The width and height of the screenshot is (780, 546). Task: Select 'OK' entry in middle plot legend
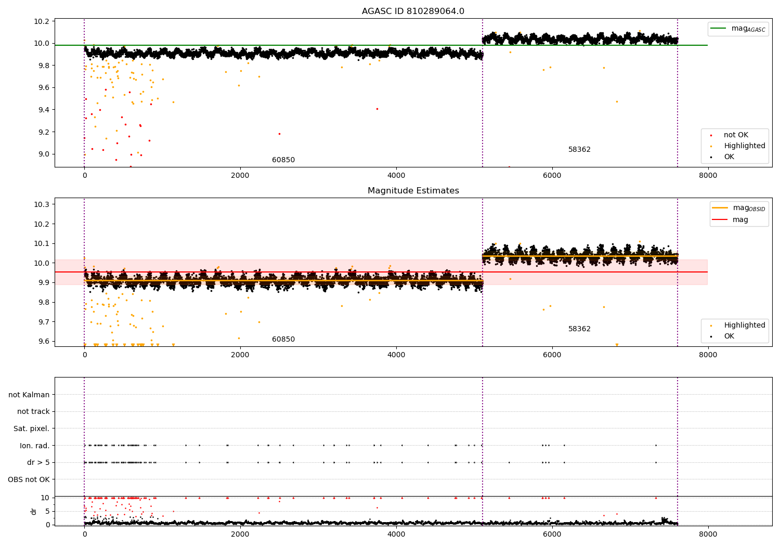[x=729, y=336]
